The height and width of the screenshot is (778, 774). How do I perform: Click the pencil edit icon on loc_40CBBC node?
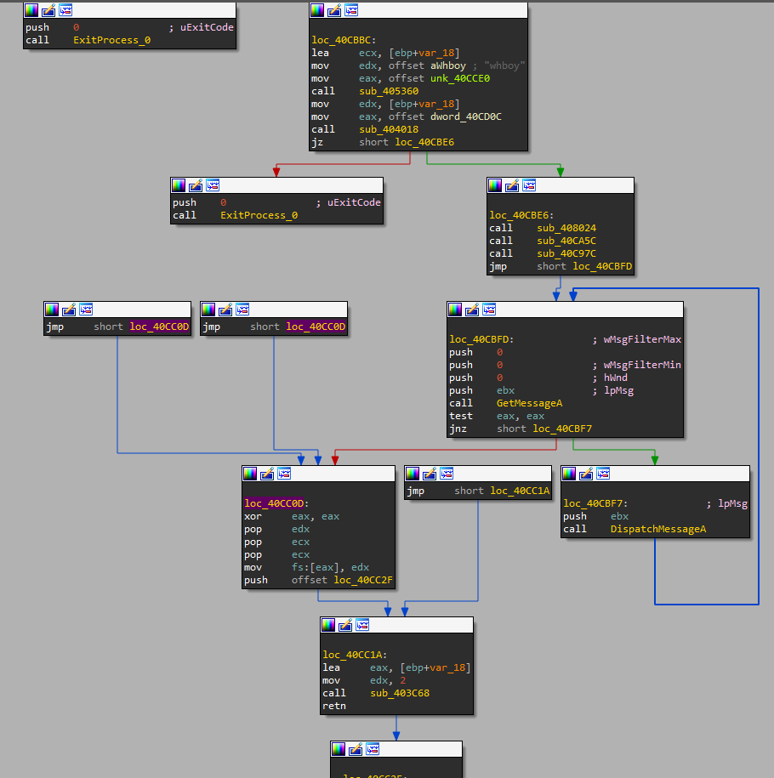334,10
